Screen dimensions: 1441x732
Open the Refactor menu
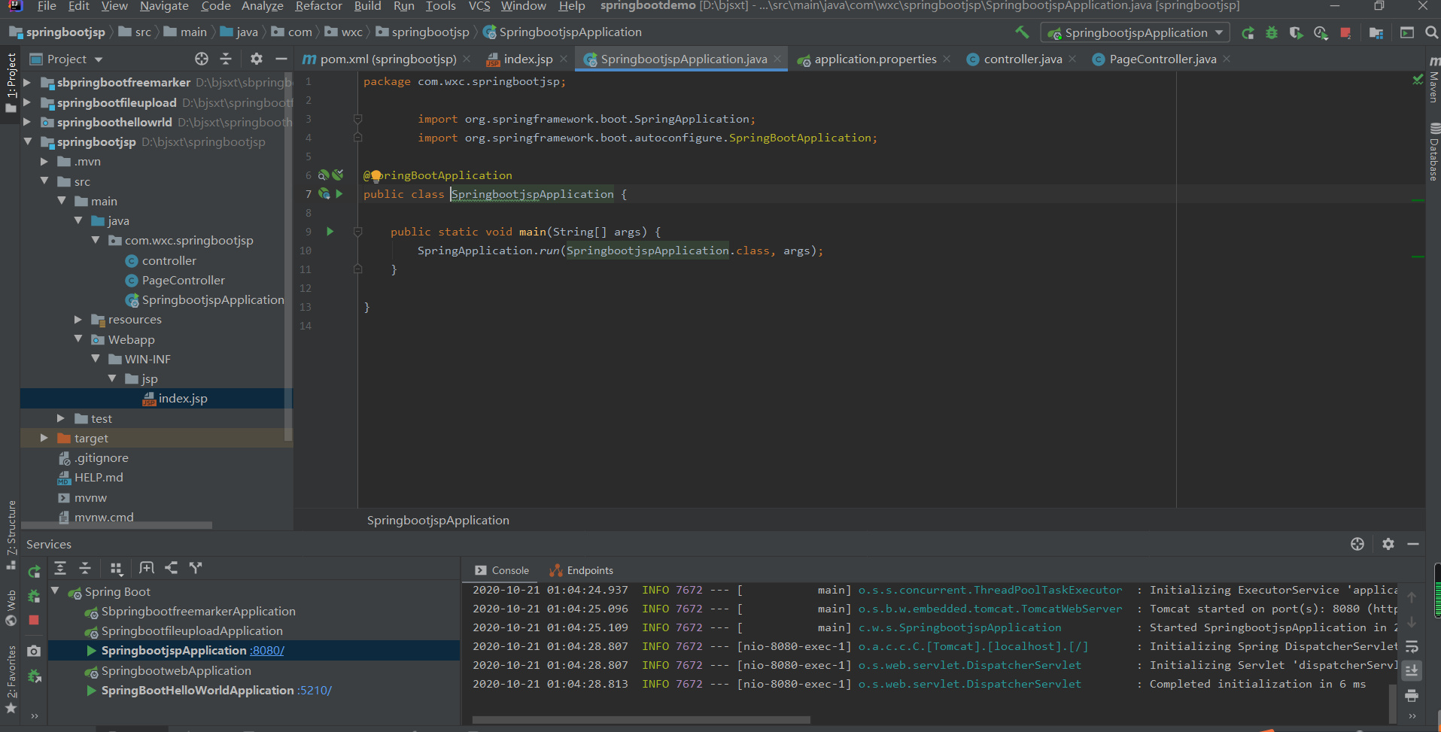point(318,6)
